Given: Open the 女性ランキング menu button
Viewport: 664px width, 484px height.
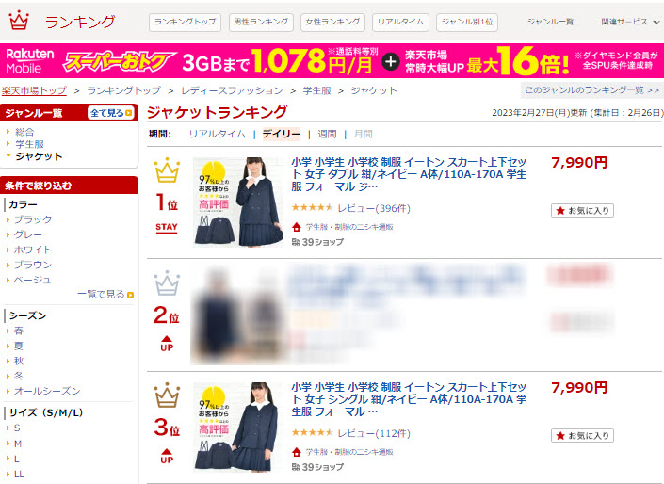Looking at the screenshot, I should click(x=332, y=22).
